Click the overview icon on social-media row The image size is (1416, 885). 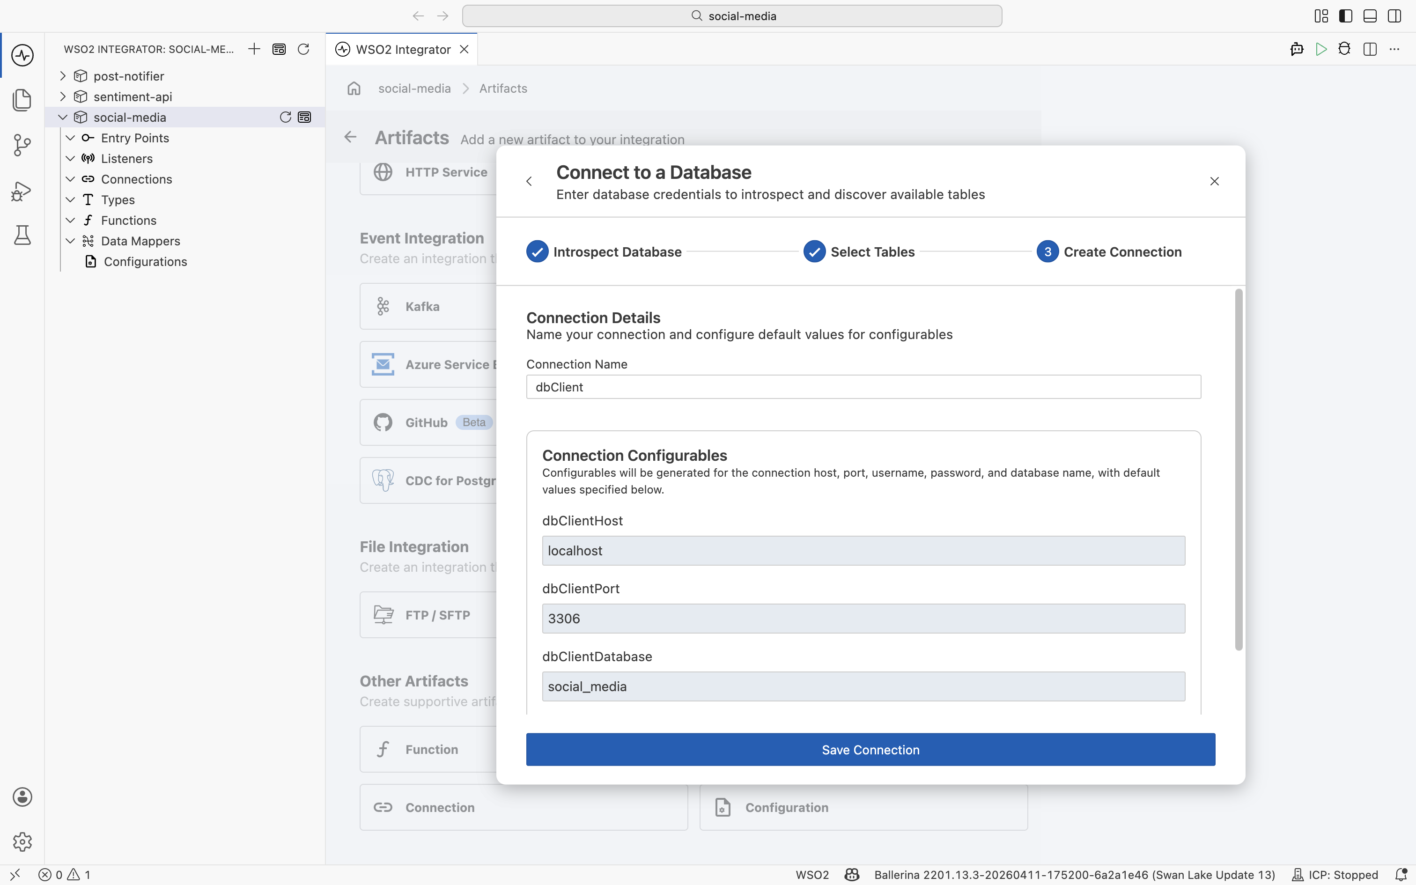(x=304, y=117)
